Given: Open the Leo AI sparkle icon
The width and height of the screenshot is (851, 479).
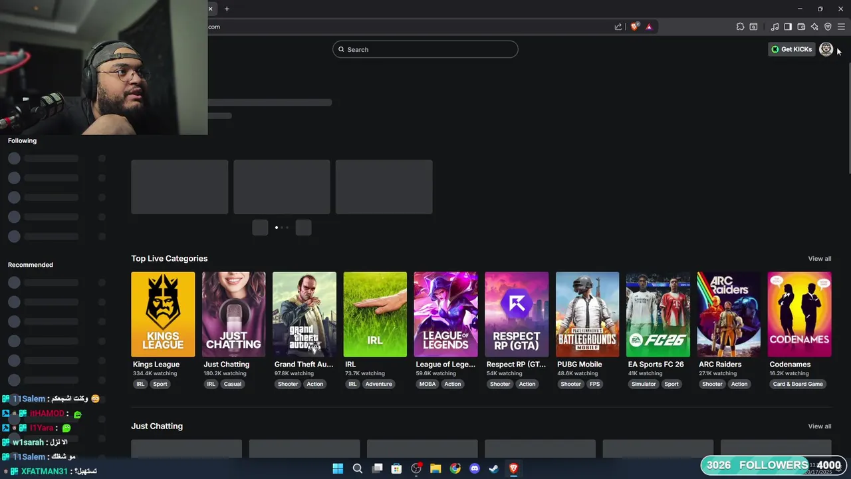Looking at the screenshot, I should pos(814,27).
